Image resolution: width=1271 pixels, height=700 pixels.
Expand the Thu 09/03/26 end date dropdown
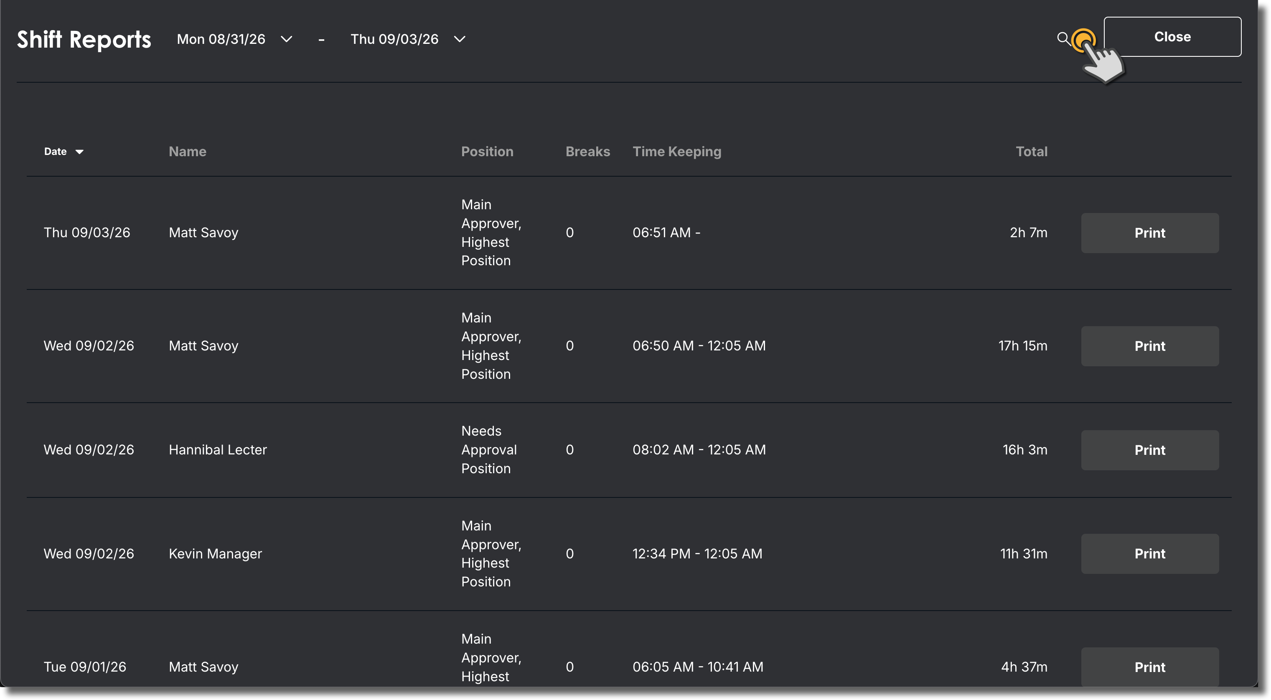(x=408, y=39)
